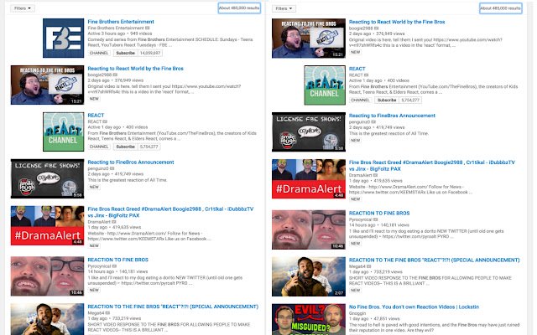
Task: Open the Filters dropdown in the right panel
Action: pos(284,8)
